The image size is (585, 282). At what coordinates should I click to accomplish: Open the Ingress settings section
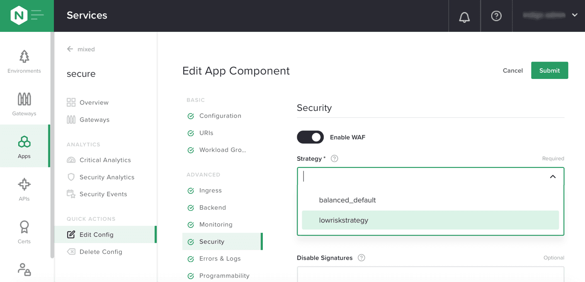[210, 191]
